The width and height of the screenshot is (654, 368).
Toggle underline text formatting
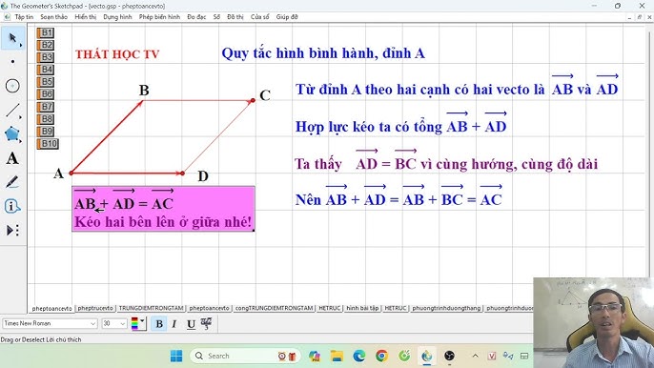coord(191,324)
